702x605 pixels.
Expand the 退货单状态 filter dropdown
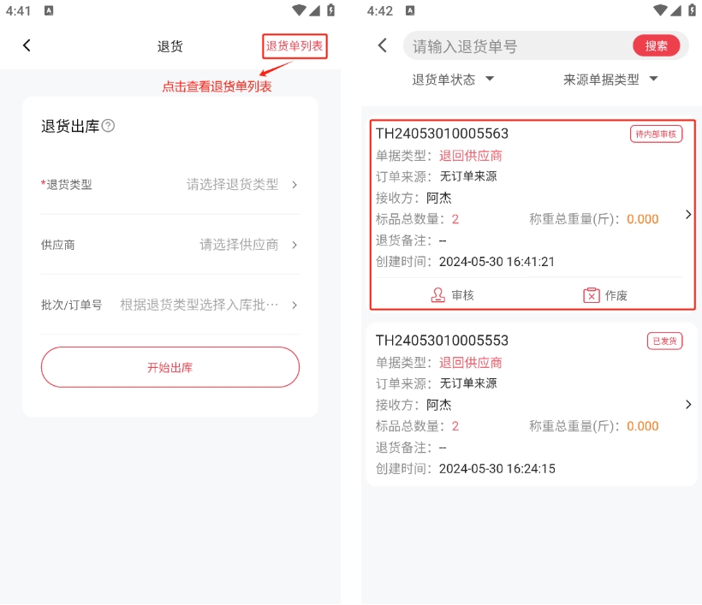pos(453,80)
